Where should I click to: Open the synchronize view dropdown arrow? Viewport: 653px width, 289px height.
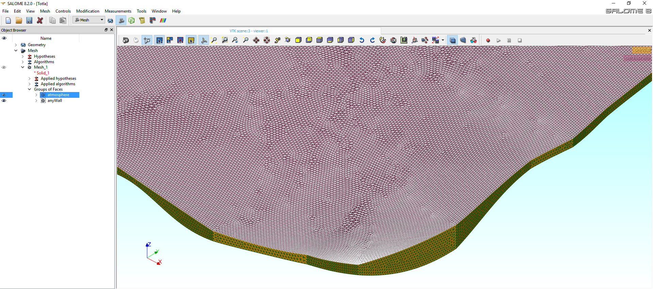coord(443,40)
